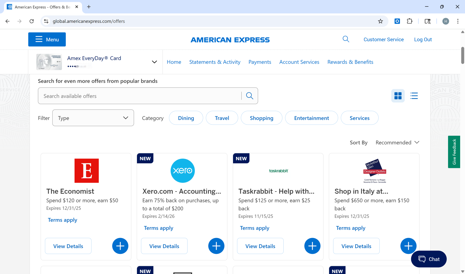Image resolution: width=465 pixels, height=274 pixels.
Task: Open the hamburger Menu button
Action: tap(47, 39)
